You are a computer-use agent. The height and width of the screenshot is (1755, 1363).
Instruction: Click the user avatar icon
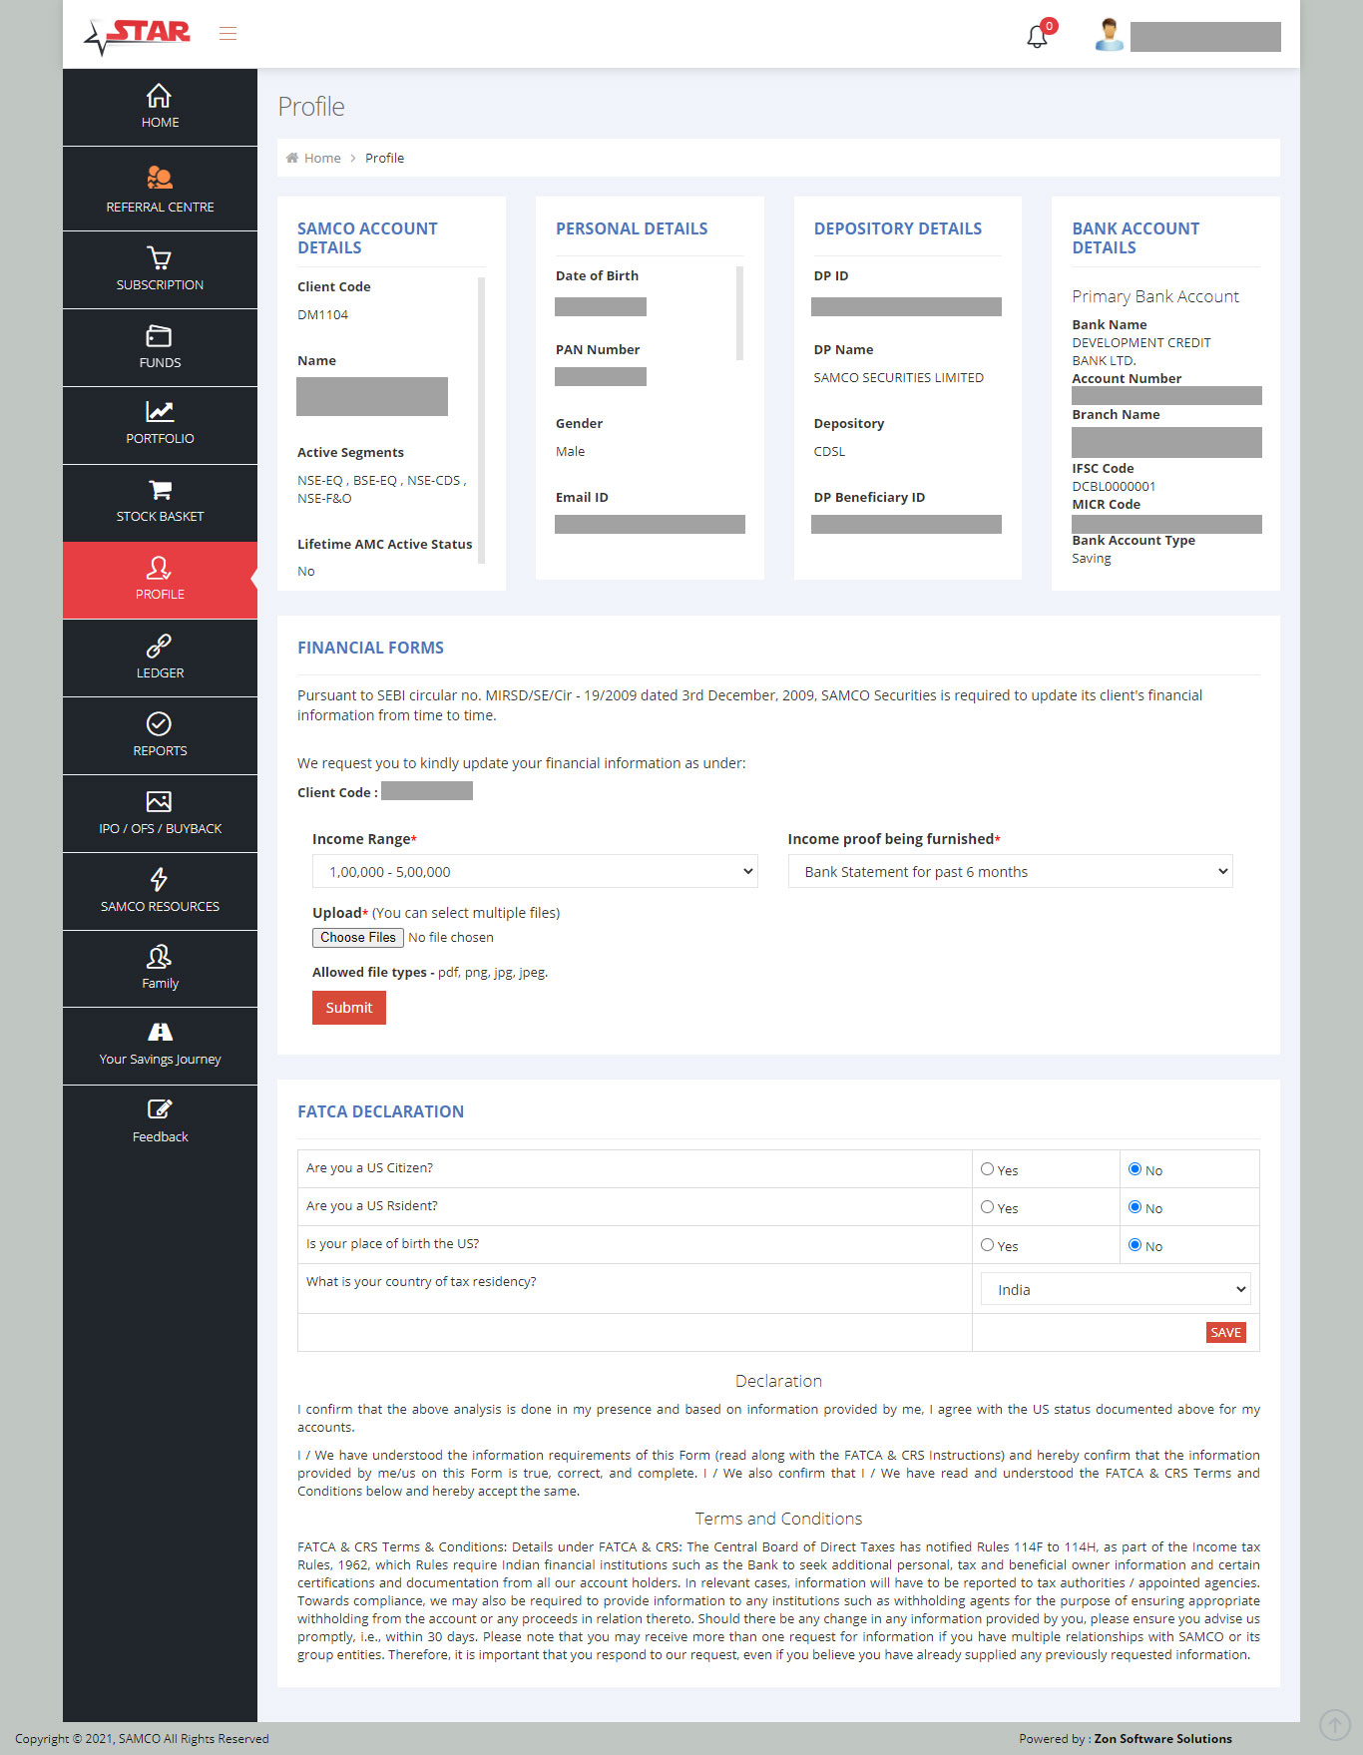(1109, 35)
